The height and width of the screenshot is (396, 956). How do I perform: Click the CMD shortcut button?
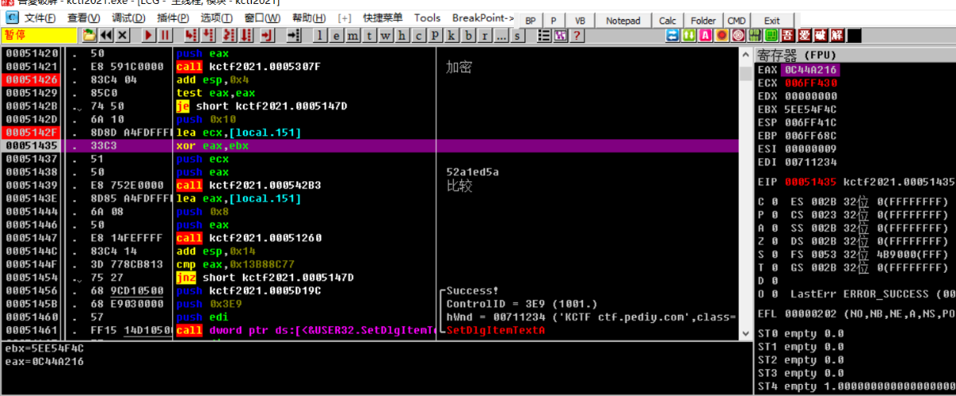(737, 21)
